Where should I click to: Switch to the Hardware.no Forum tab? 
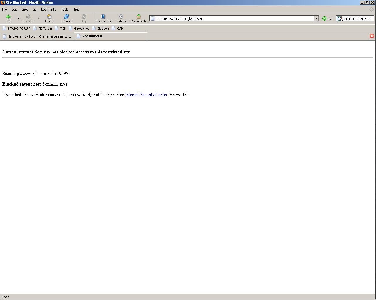37,36
